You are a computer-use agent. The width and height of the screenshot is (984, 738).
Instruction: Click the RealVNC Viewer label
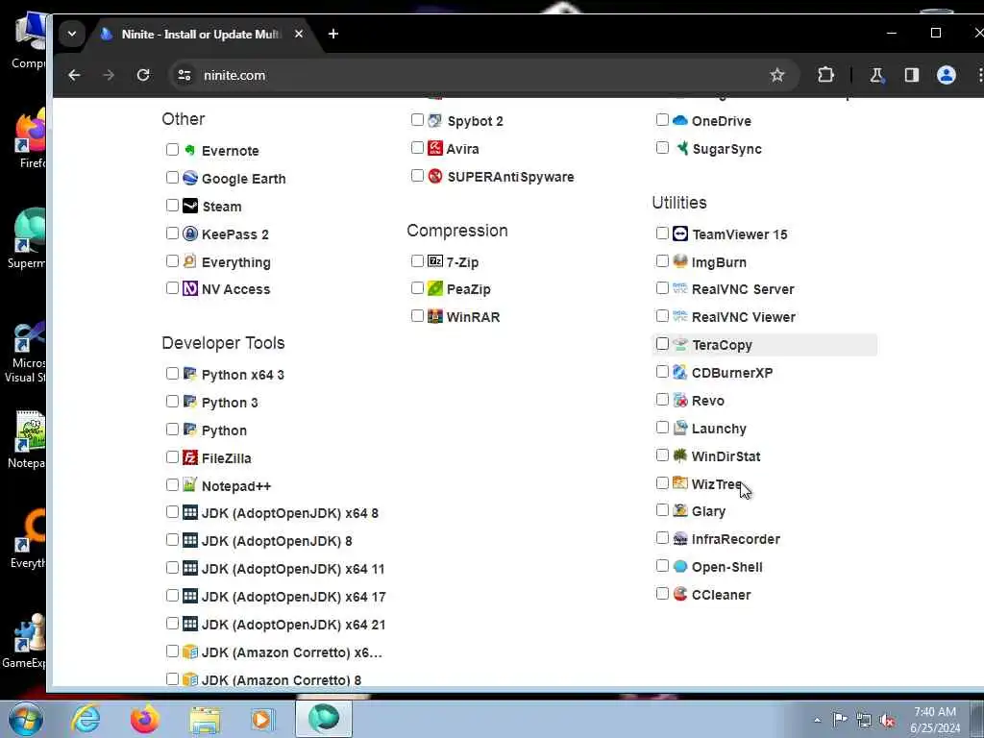[743, 317]
